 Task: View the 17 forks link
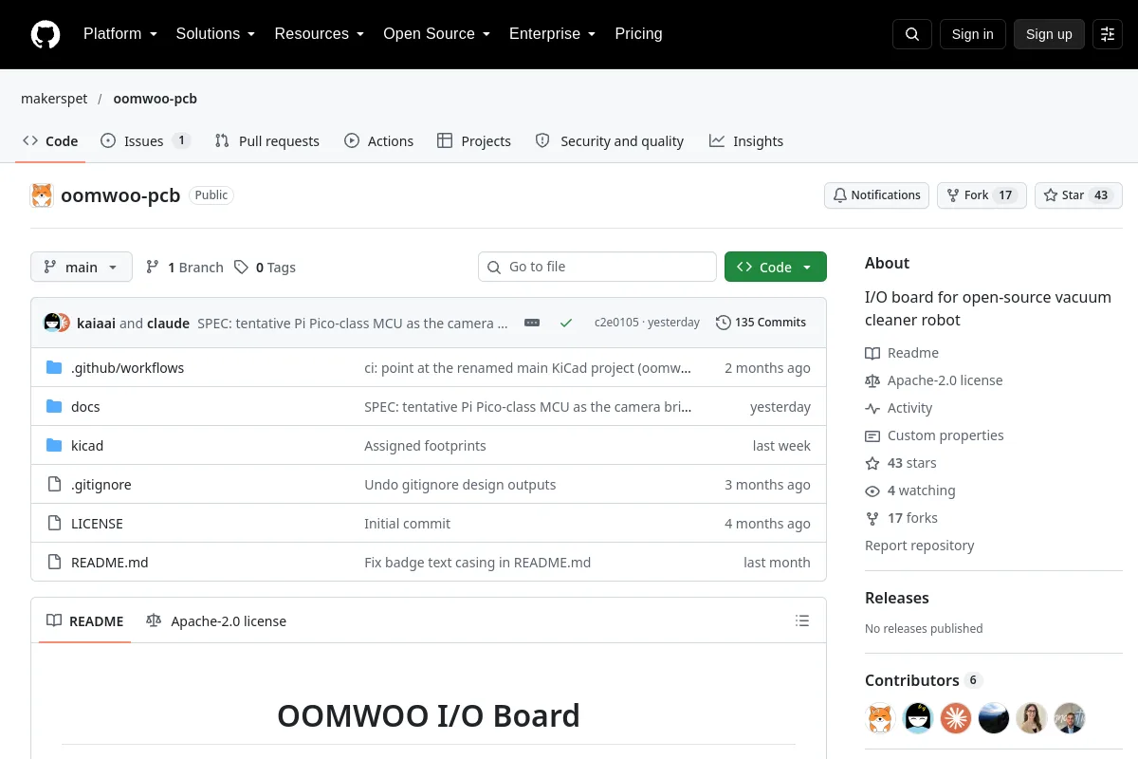(902, 518)
